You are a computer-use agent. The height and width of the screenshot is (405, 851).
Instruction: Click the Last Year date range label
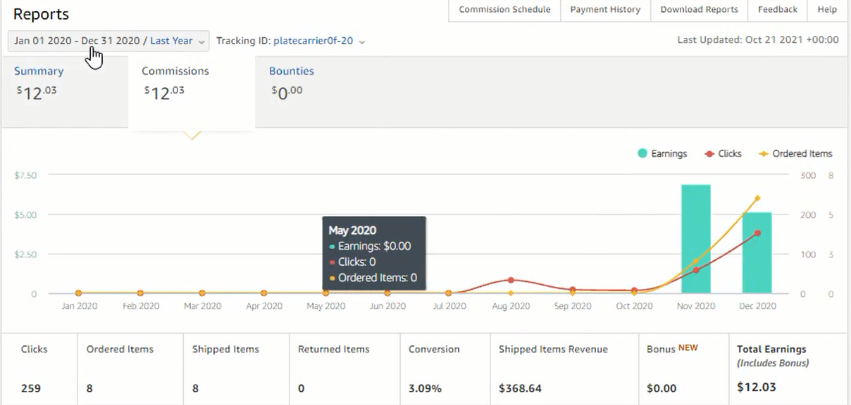coord(171,41)
